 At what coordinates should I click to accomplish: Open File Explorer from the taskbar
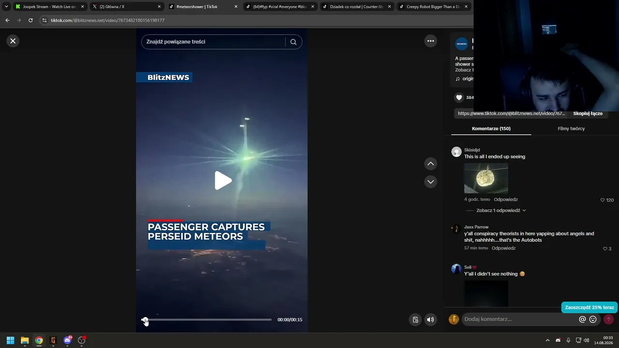click(25, 340)
